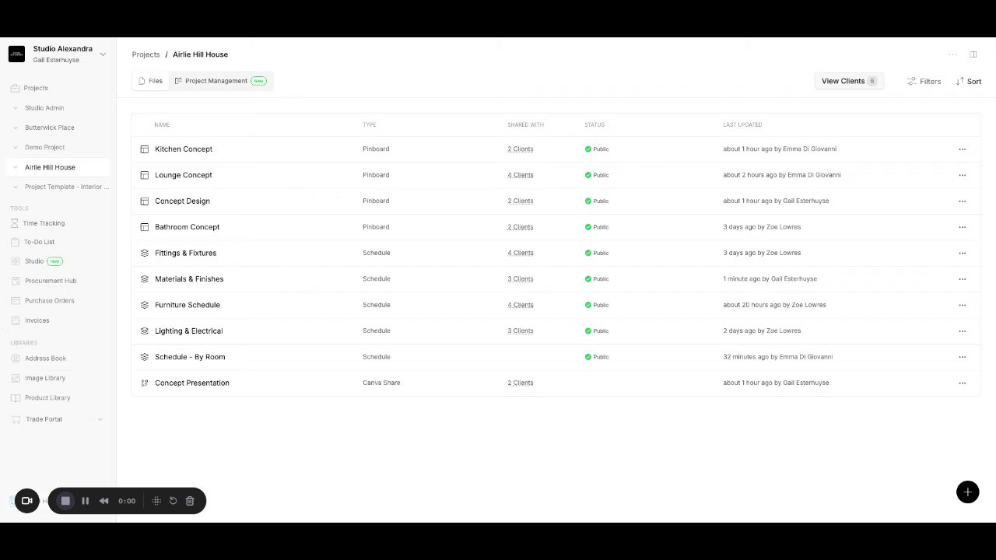This screenshot has height=560, width=996.
Task: Switch to the Files tab
Action: tap(150, 81)
